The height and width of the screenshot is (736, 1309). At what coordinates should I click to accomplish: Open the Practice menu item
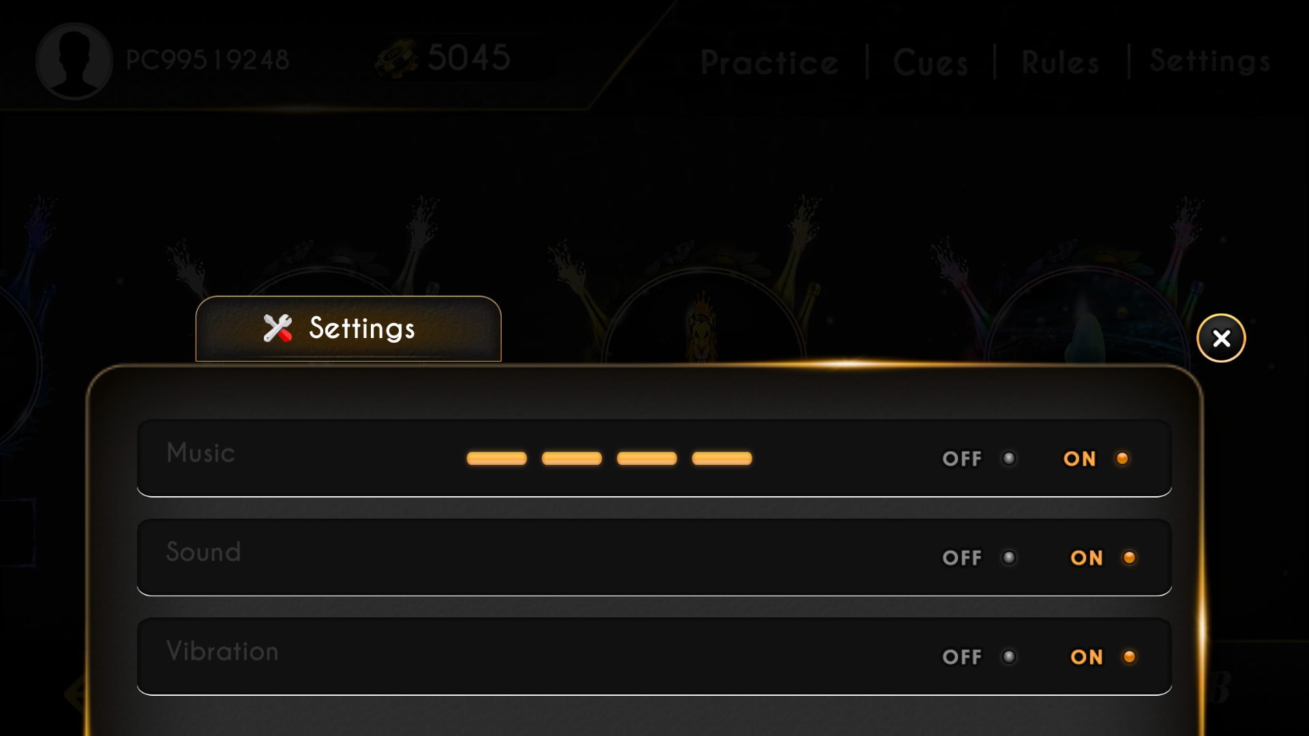[x=770, y=63]
